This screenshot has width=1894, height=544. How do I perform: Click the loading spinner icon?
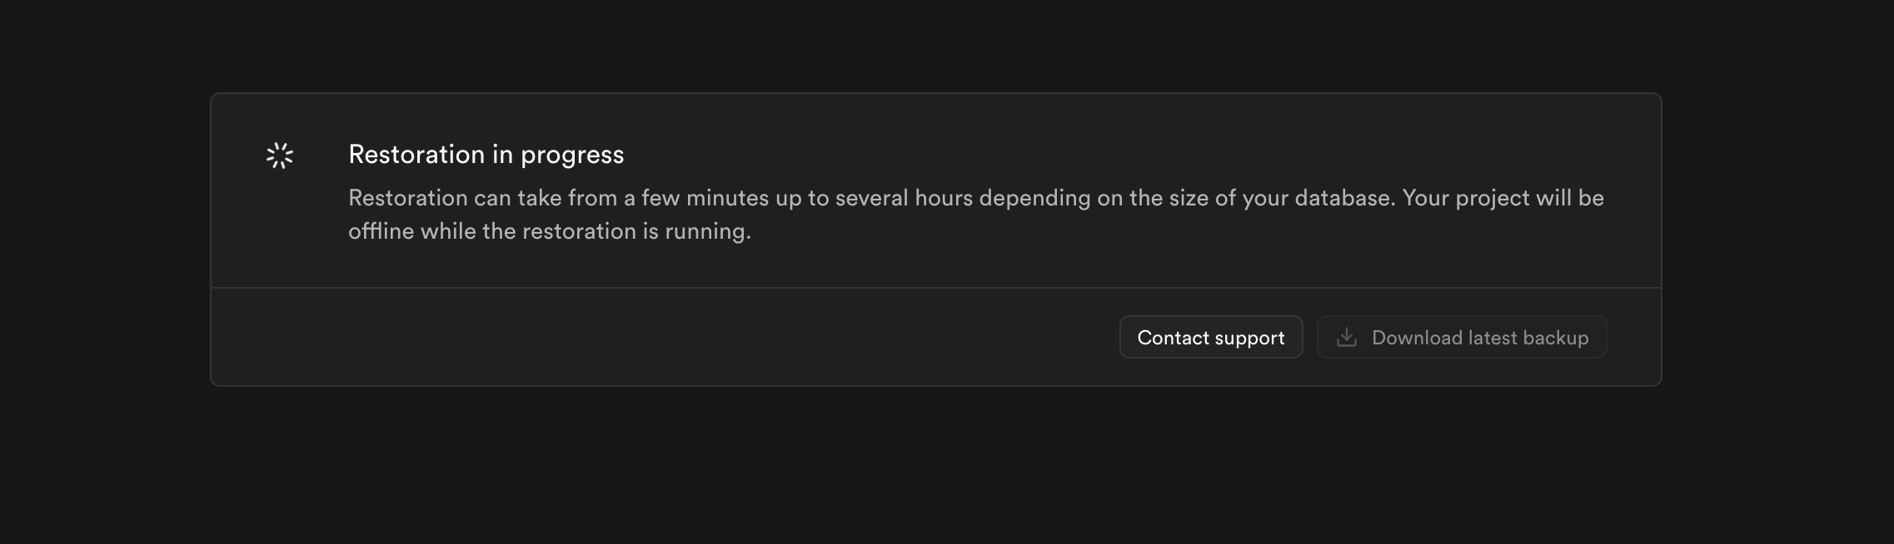tap(280, 156)
